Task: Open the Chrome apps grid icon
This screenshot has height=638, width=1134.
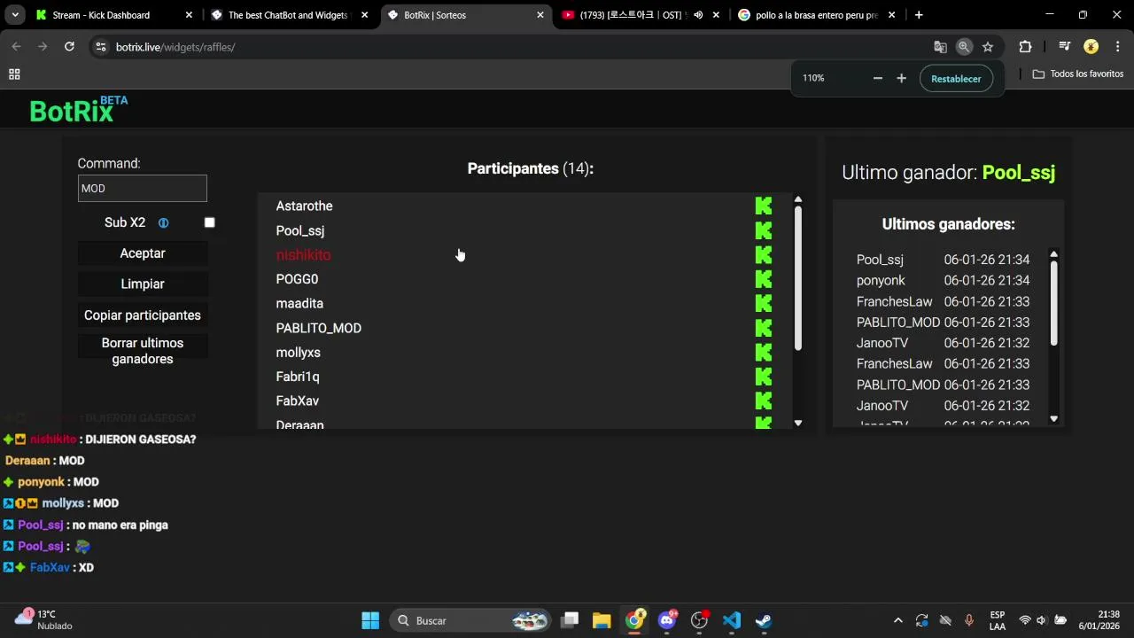Action: tap(14, 74)
